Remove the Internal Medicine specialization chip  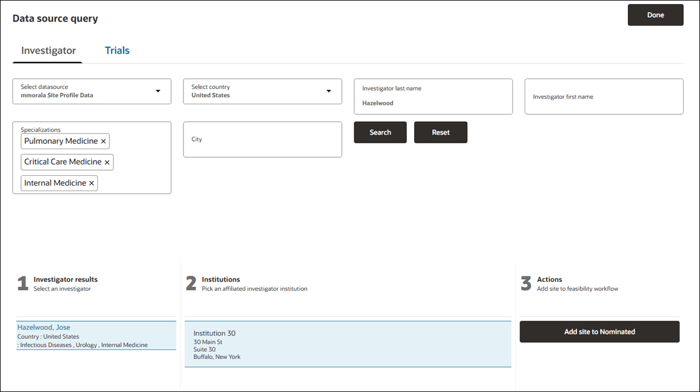pos(91,183)
